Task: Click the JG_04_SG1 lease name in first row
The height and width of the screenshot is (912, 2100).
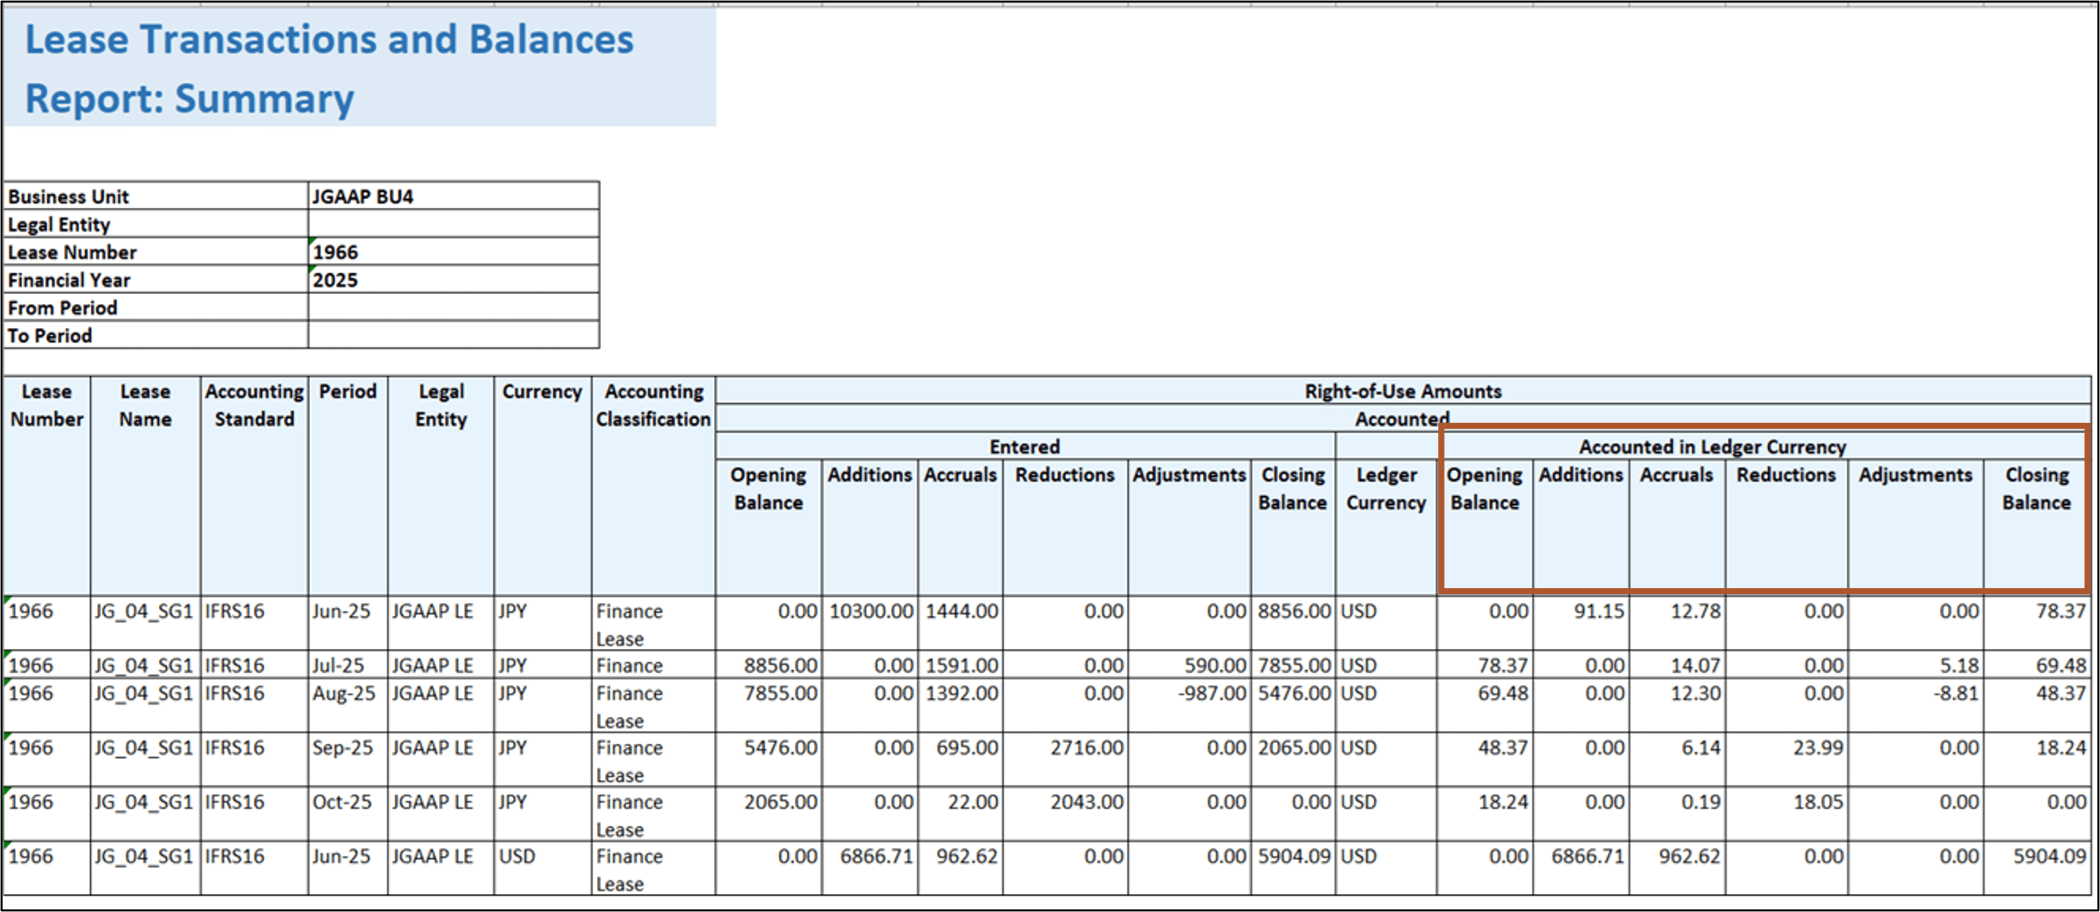Action: point(143,610)
